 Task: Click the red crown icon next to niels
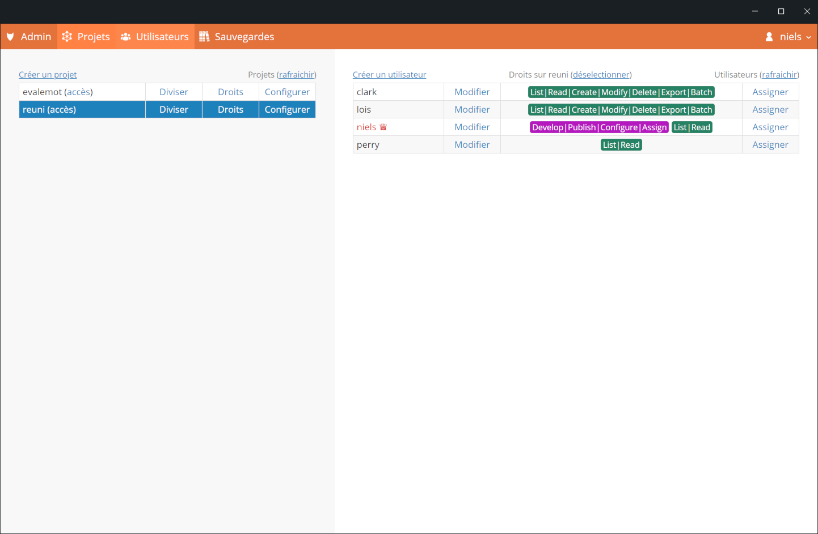pyautogui.click(x=383, y=127)
